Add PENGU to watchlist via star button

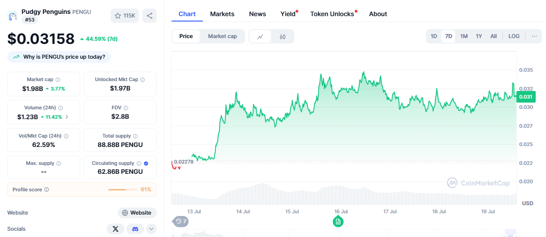(125, 16)
